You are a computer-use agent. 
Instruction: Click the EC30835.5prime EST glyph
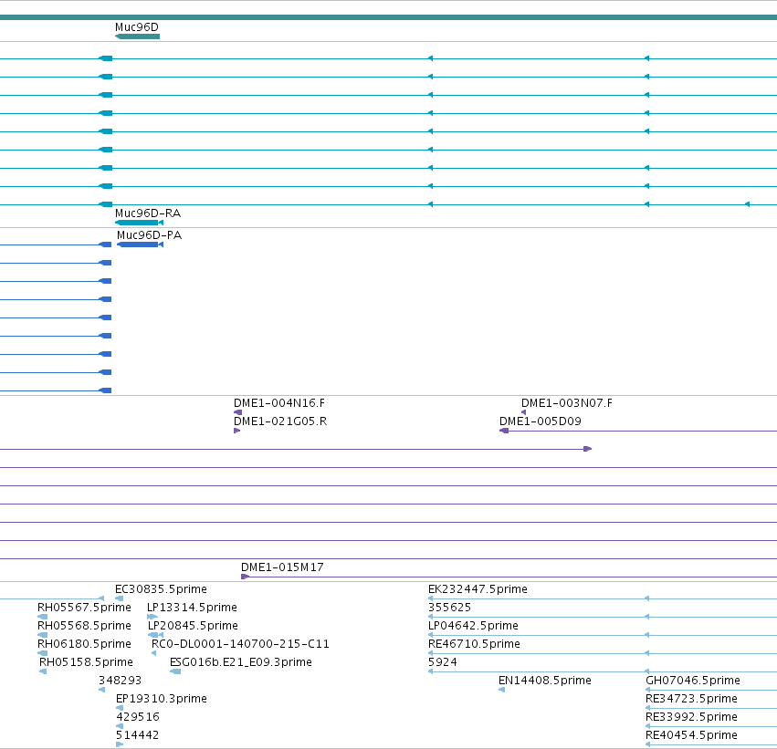click(119, 598)
